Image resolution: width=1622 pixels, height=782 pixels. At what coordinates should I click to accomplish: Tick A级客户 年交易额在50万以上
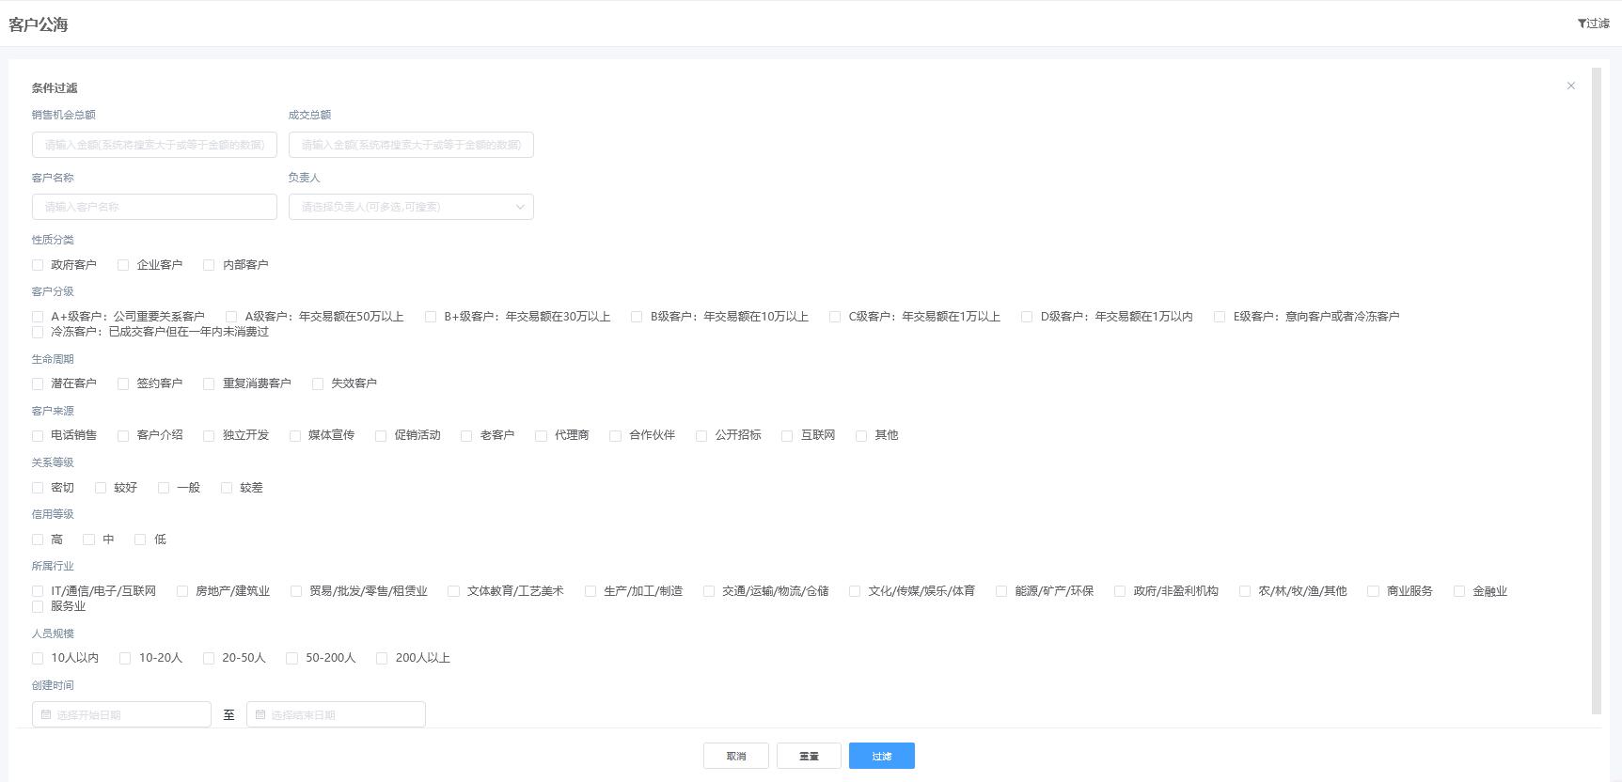pyautogui.click(x=231, y=317)
